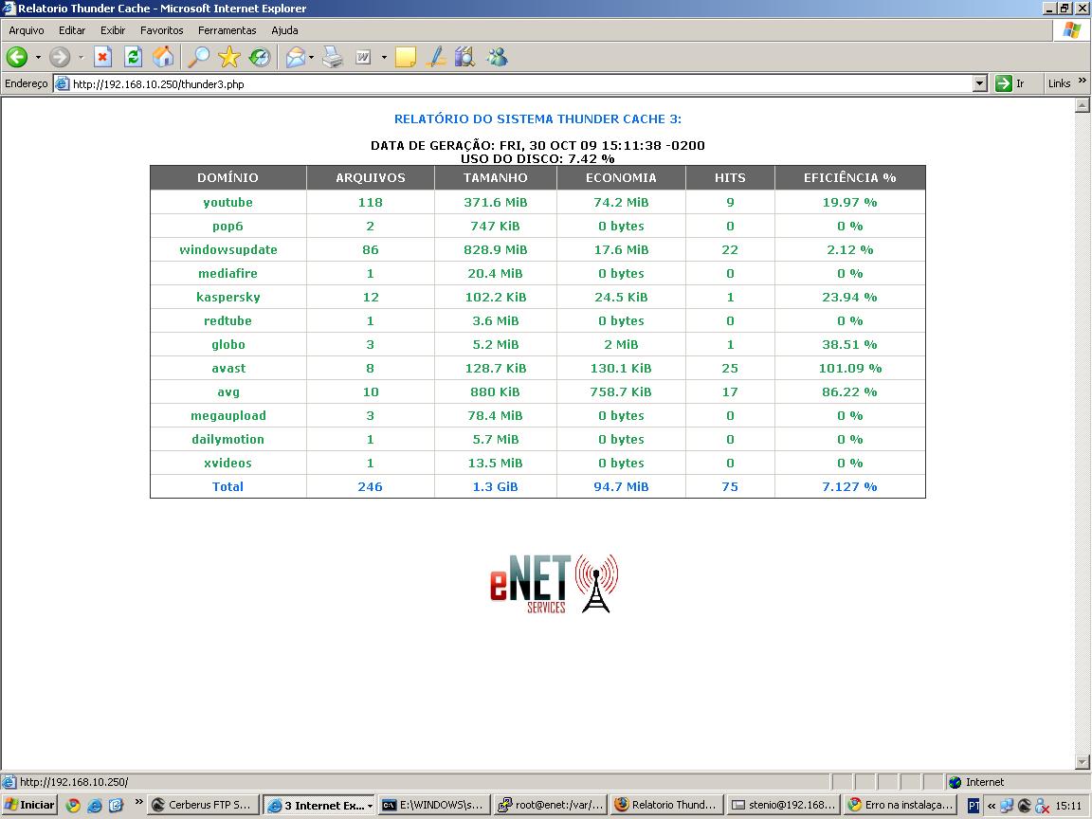Click the Cerberus tray icon
Image resolution: width=1092 pixels, height=819 pixels.
coord(1025,806)
